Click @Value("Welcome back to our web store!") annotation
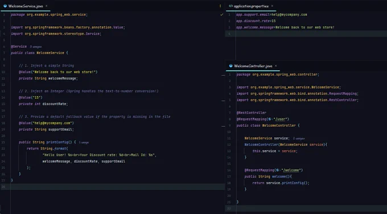Viewport: 387px width, 214px height. tap(58, 72)
